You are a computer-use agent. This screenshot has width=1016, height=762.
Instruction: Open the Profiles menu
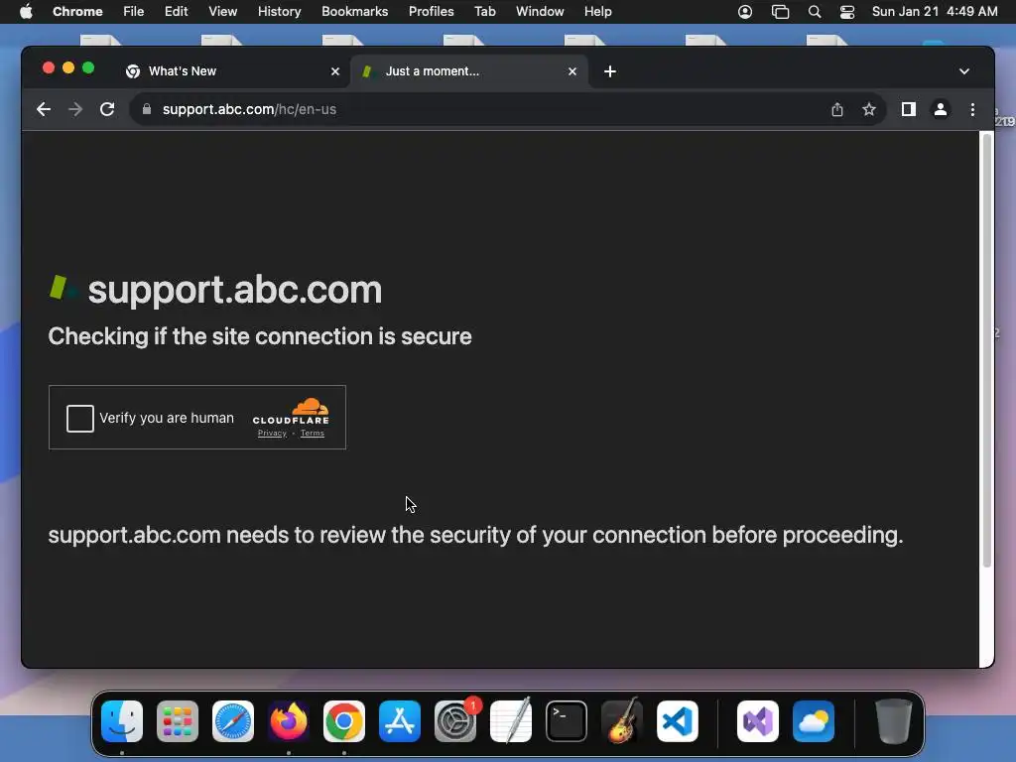coord(431,12)
